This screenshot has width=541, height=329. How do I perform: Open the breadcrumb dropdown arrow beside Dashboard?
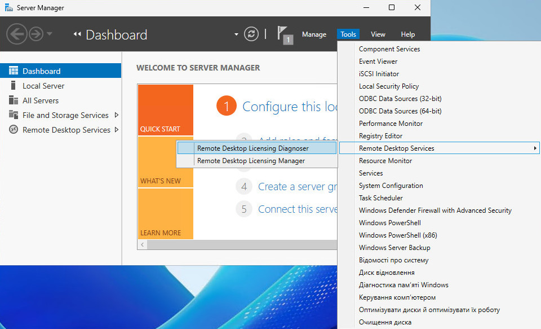coord(236,34)
